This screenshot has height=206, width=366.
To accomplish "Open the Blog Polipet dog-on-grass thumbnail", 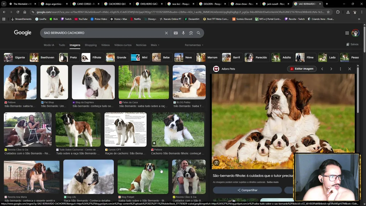I will click(x=143, y=177).
